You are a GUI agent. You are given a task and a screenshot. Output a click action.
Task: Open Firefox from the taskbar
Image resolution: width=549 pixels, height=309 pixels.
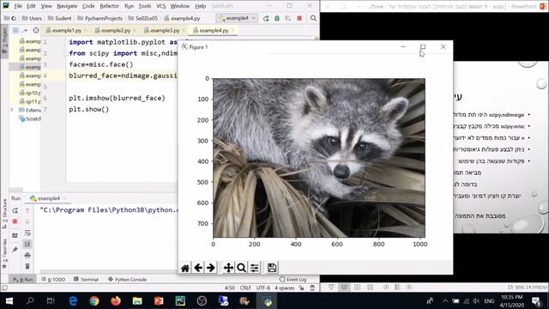(x=116, y=301)
